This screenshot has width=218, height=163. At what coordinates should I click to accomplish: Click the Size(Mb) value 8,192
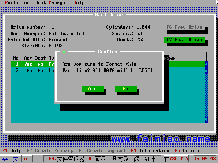tap(55, 46)
